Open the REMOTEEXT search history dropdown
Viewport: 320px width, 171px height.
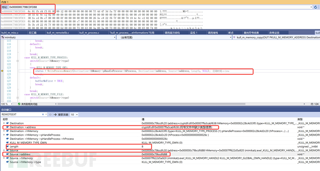coord(46,115)
